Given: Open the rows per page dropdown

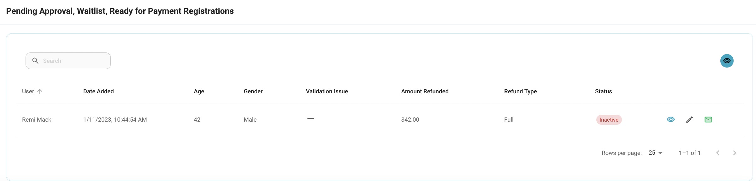Looking at the screenshot, I should (656, 153).
